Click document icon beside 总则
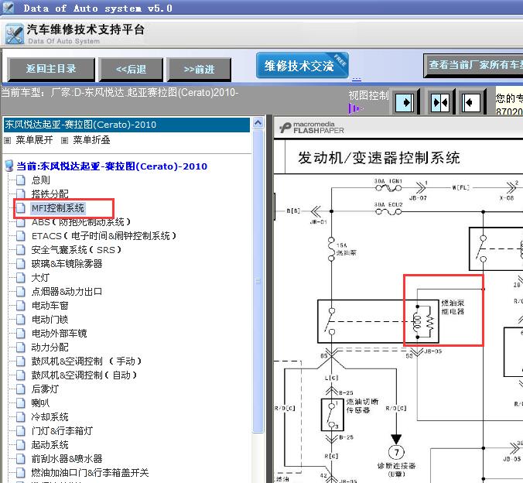 tap(21, 180)
